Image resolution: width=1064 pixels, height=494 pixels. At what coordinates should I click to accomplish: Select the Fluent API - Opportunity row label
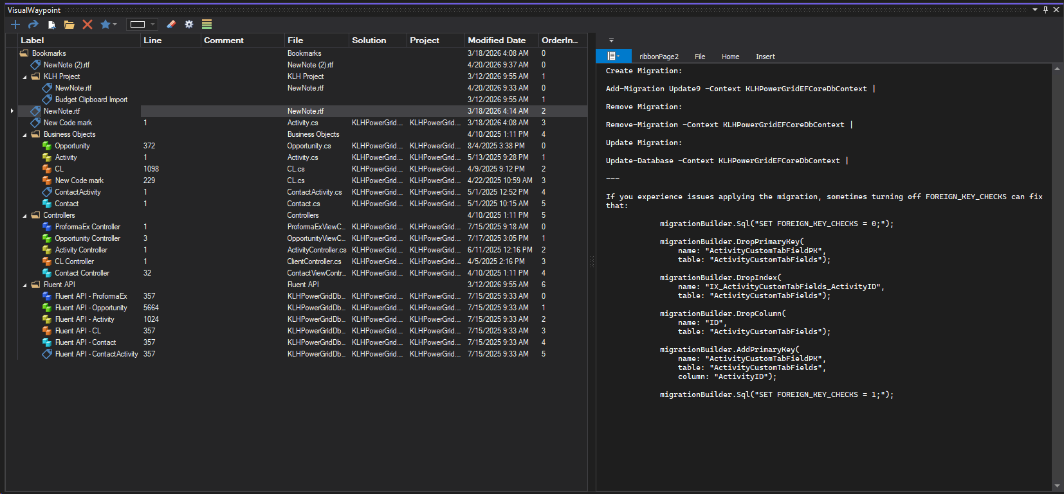(x=91, y=308)
